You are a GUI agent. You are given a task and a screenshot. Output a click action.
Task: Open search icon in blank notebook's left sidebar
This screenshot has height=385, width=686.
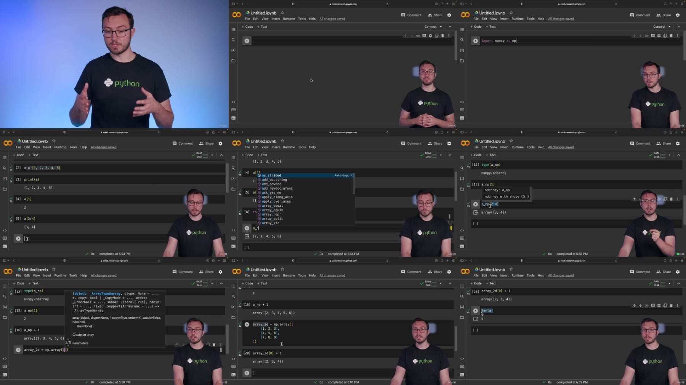[x=233, y=40]
